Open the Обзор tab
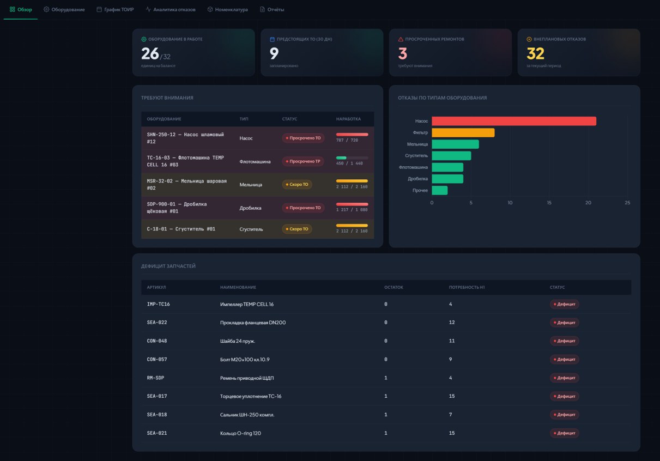This screenshot has width=660, height=461. click(21, 9)
